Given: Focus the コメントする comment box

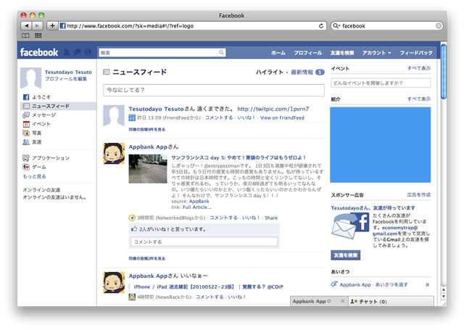Looking at the screenshot, I should pyautogui.click(x=204, y=242).
